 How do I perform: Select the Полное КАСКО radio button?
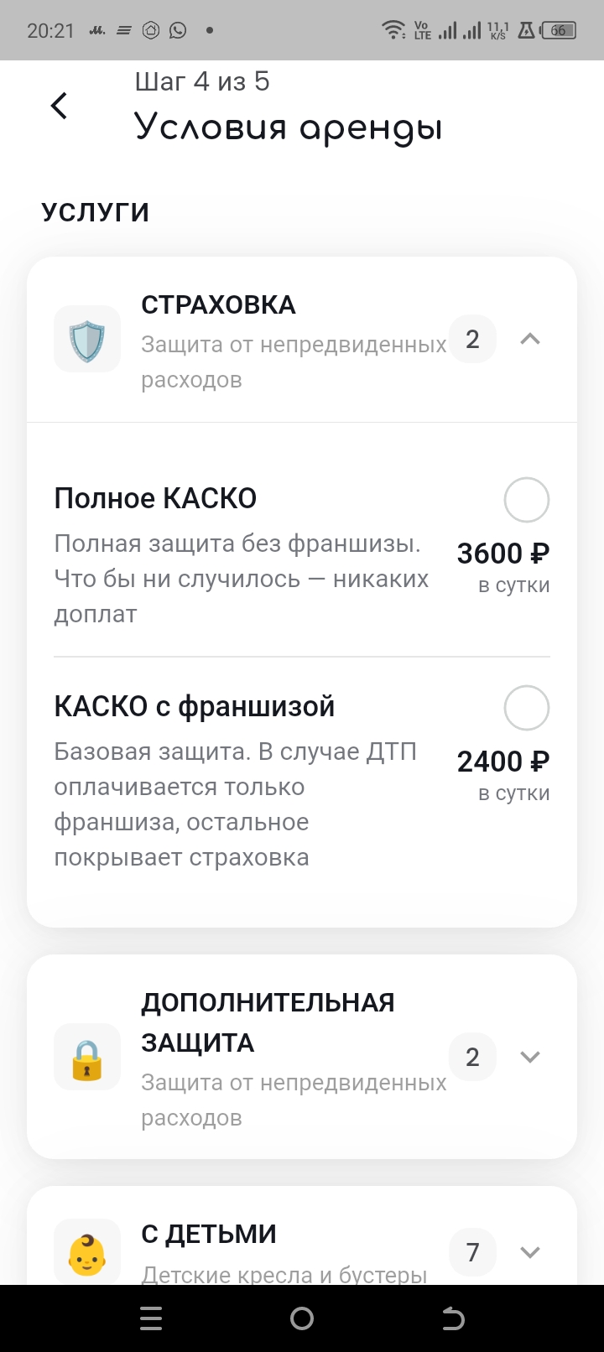click(x=526, y=500)
